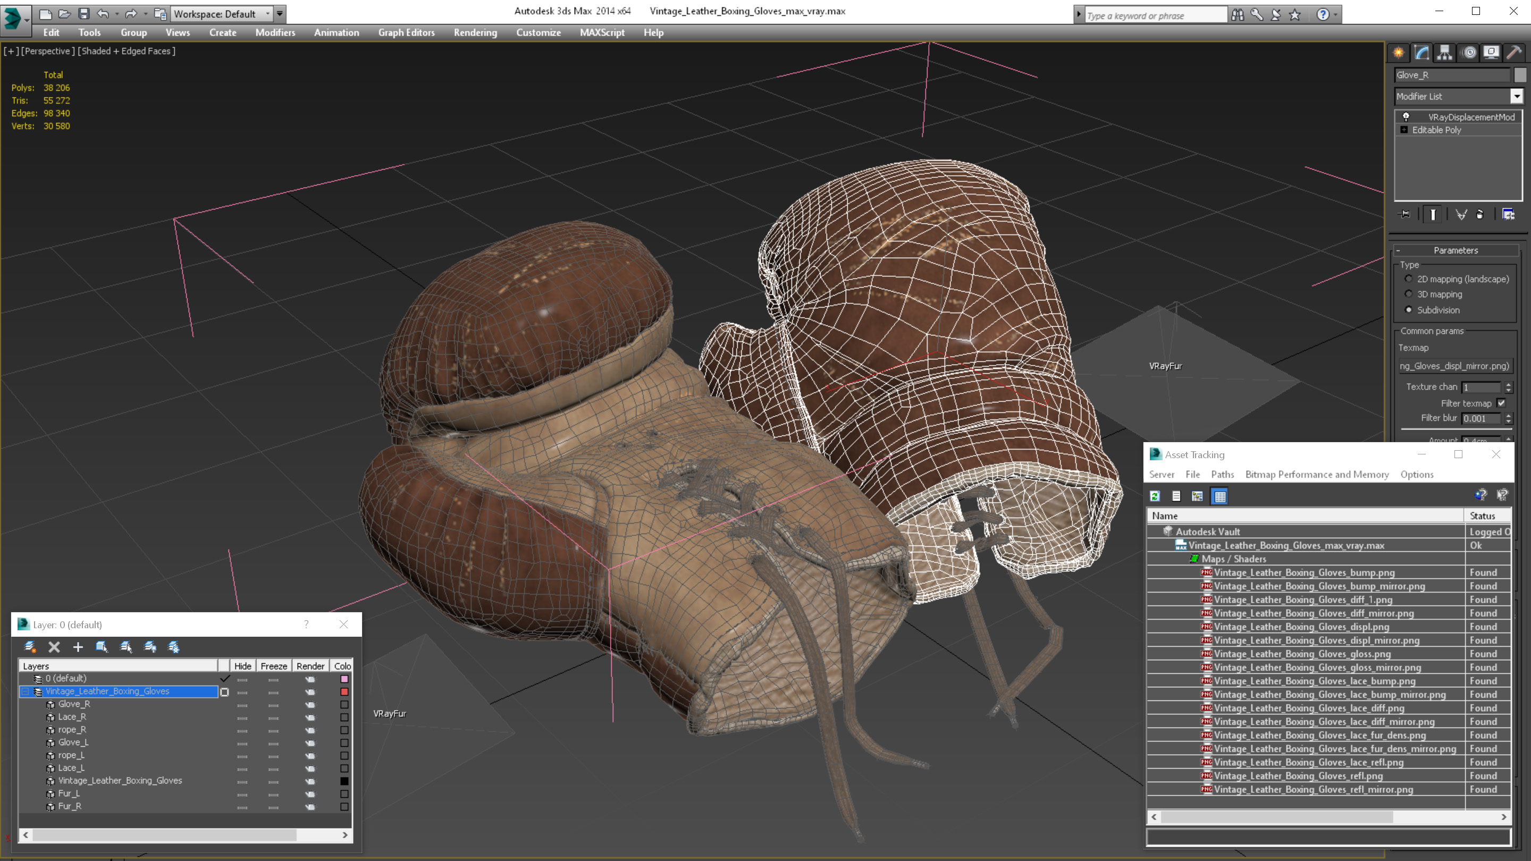
Task: Open the Utilities hammer panel tab
Action: pos(1515,53)
